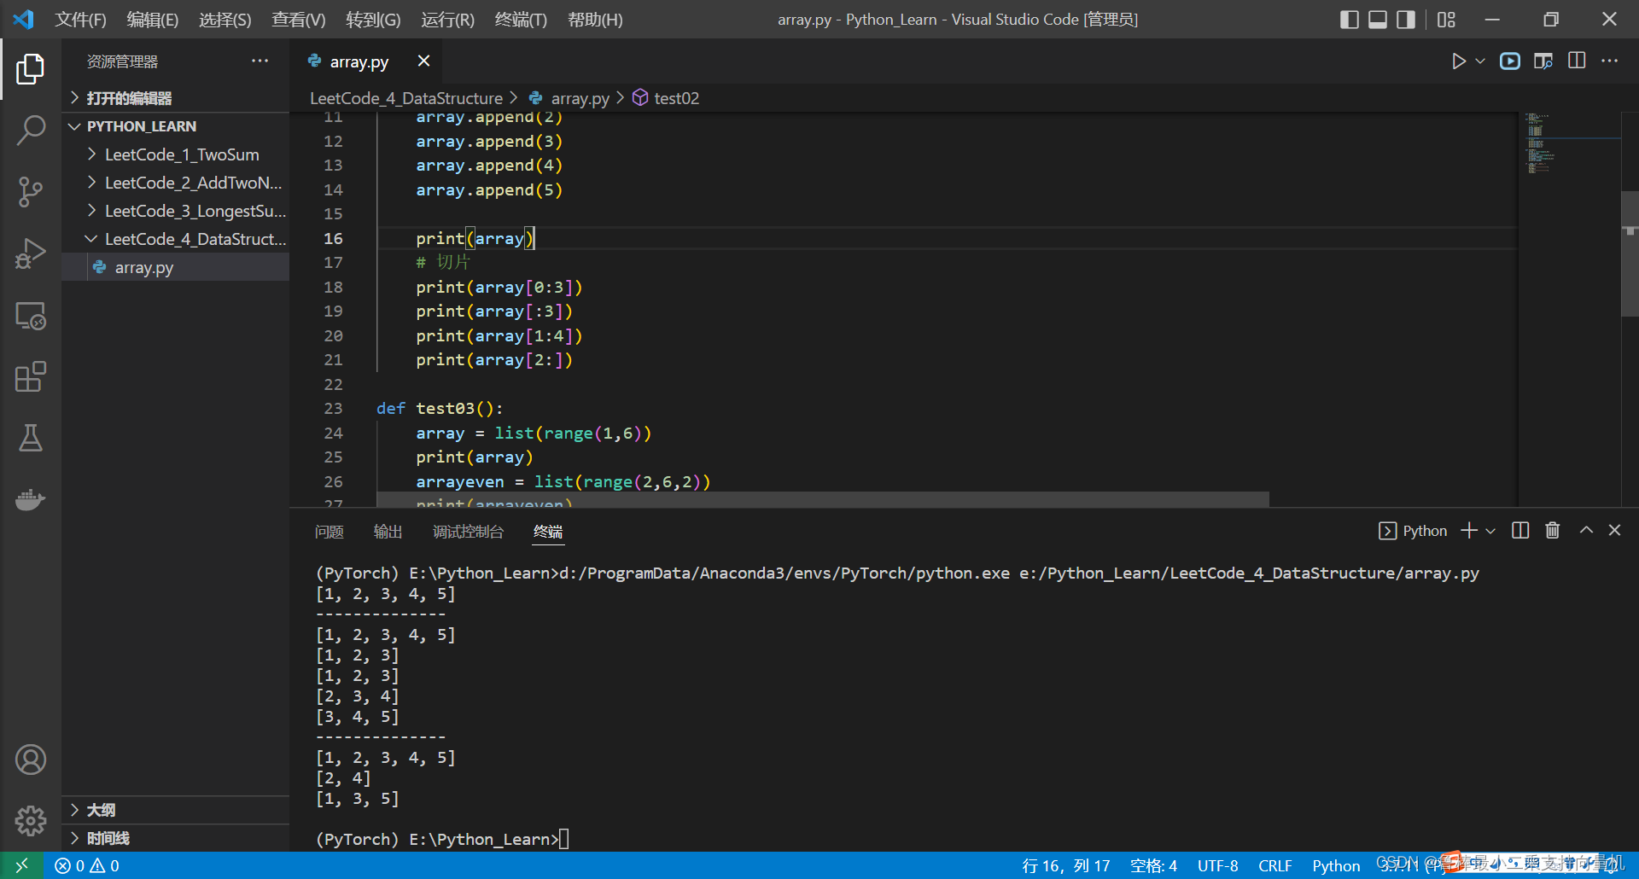This screenshot has height=879, width=1639.
Task: Toggle primary side bar visibility
Action: click(1350, 20)
